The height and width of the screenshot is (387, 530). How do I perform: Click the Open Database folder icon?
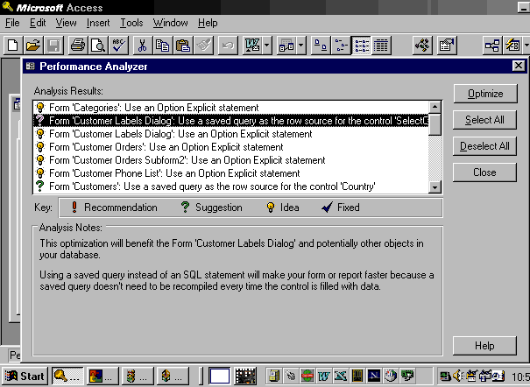coord(32,45)
